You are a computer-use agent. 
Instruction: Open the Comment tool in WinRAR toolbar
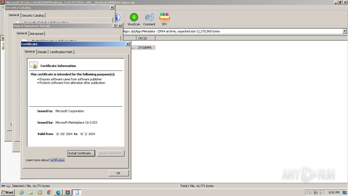pyautogui.click(x=149, y=19)
